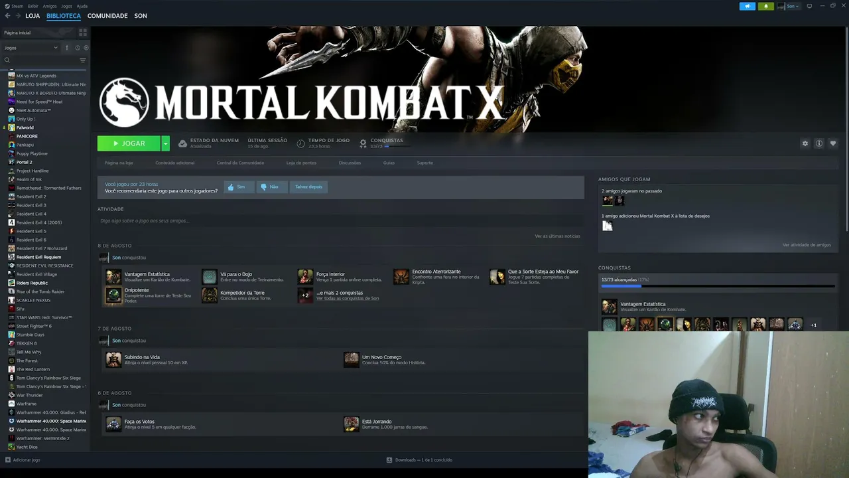Open Força Interior achievement icon
The height and width of the screenshot is (478, 849).
tap(305, 277)
